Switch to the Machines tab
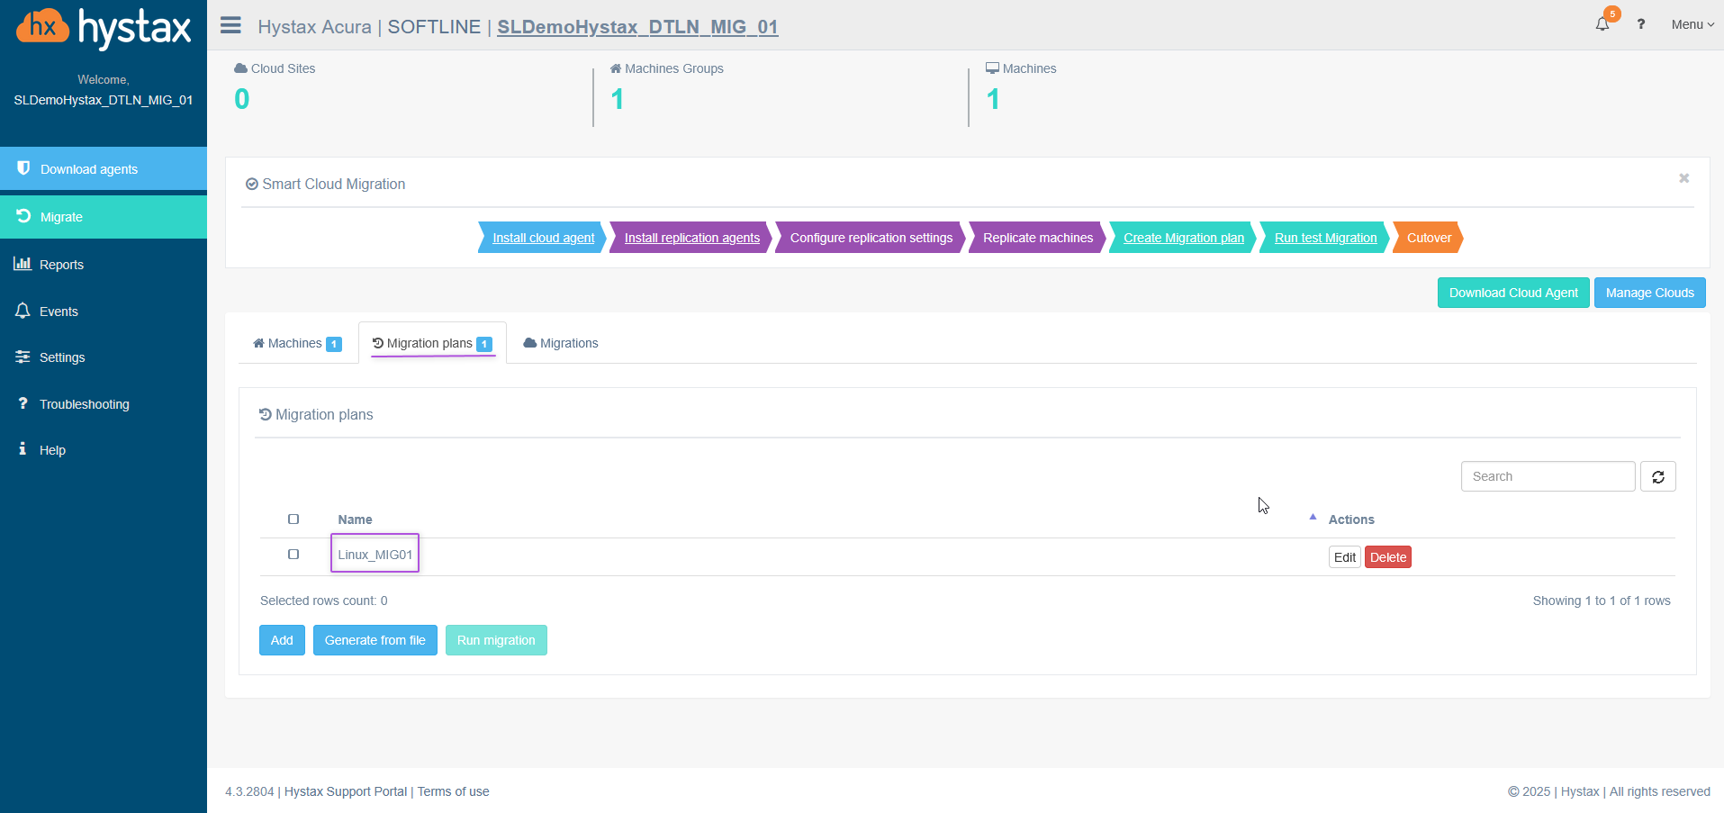 click(x=296, y=343)
